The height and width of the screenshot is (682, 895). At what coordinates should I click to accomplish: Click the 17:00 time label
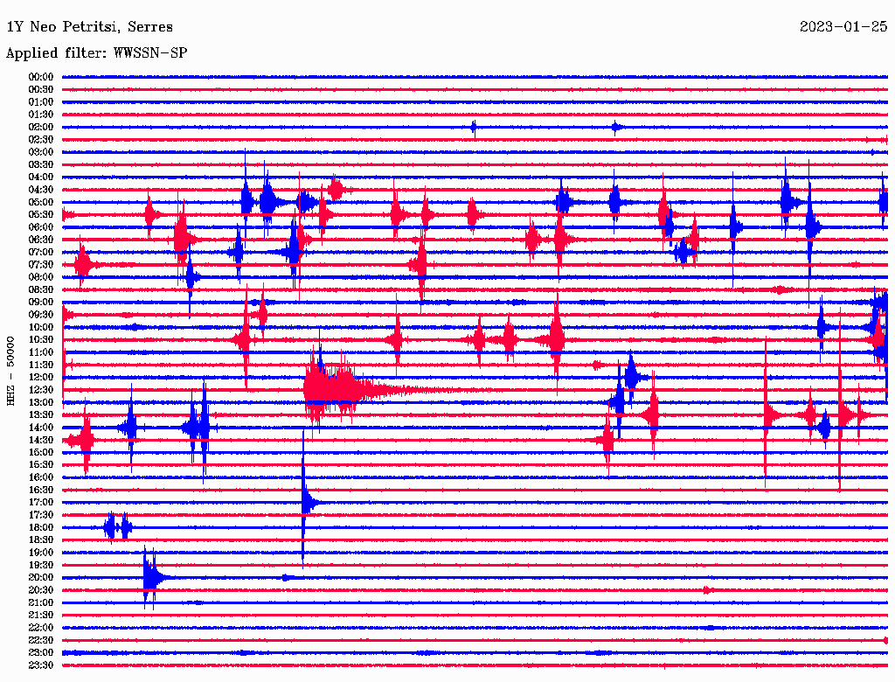coord(40,503)
